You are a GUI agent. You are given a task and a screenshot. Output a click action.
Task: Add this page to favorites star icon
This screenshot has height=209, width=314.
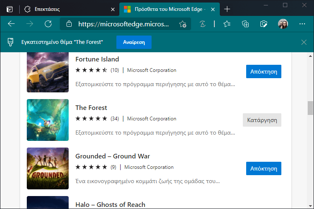[x=183, y=24]
